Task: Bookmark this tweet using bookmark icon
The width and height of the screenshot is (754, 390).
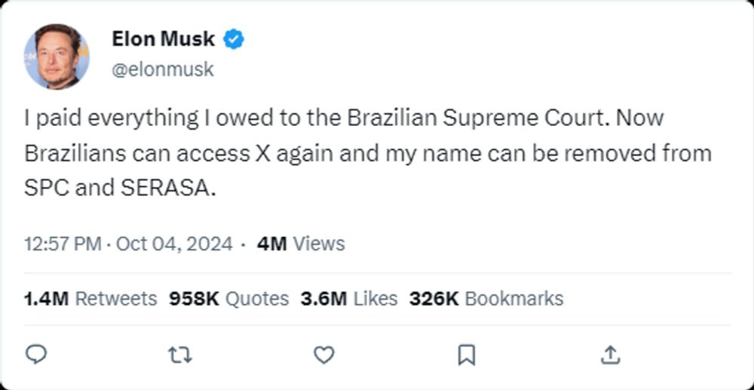Action: (467, 354)
